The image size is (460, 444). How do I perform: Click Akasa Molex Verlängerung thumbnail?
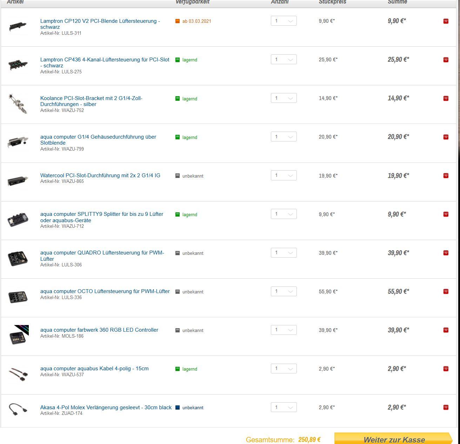pos(18,409)
